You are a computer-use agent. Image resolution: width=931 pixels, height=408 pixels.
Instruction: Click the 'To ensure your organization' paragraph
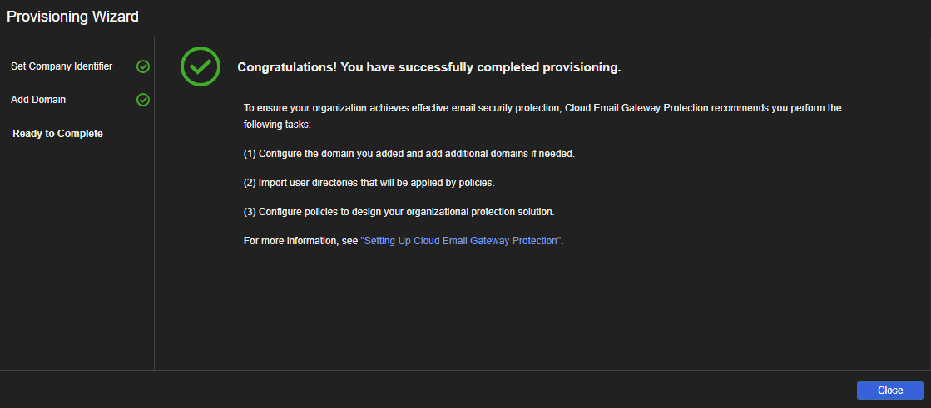point(542,108)
